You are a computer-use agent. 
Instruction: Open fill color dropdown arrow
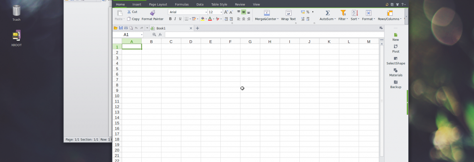[206, 19]
